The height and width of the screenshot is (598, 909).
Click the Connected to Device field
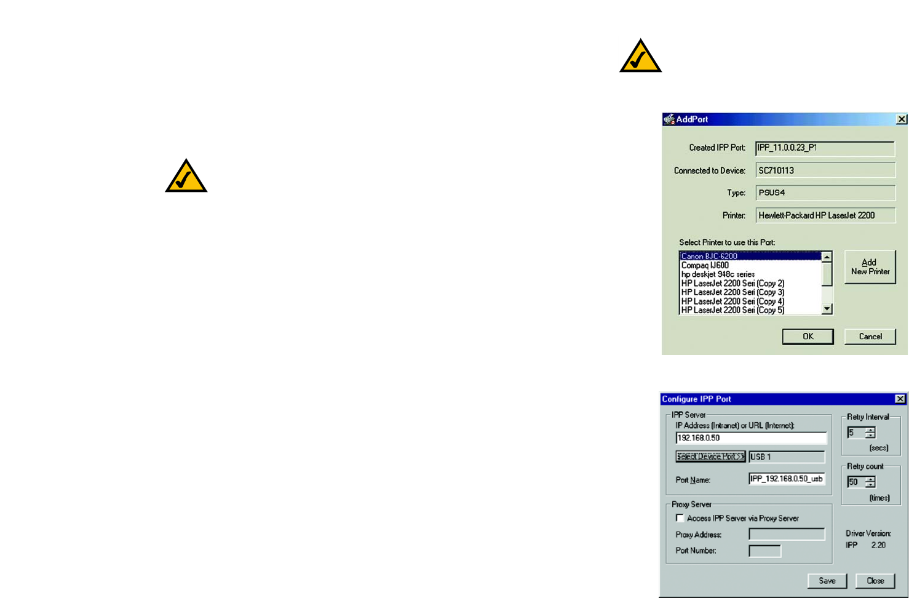coord(825,170)
